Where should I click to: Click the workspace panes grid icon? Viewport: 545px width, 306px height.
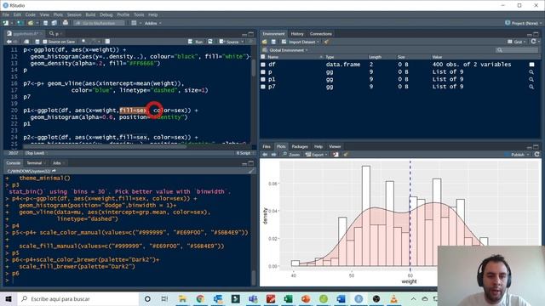click(134, 23)
